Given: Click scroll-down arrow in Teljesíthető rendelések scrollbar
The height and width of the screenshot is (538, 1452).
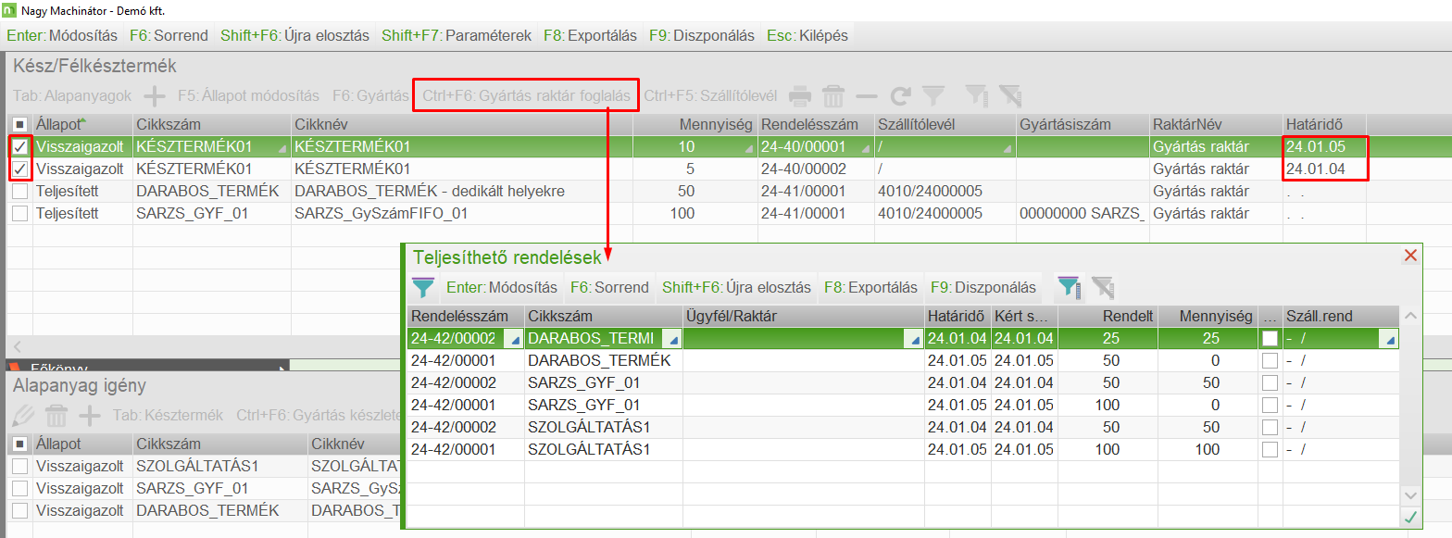Looking at the screenshot, I should click(1410, 495).
